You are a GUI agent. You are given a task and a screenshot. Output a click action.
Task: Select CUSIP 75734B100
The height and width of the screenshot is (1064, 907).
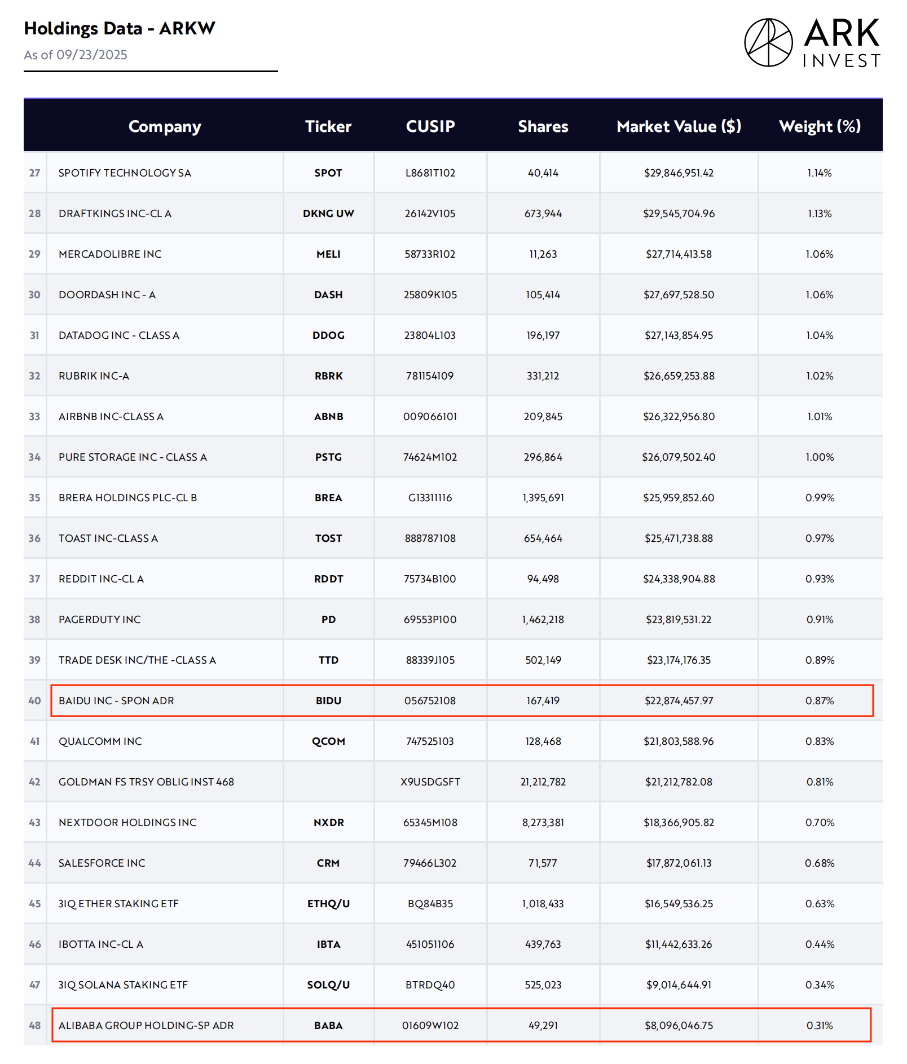tap(430, 579)
